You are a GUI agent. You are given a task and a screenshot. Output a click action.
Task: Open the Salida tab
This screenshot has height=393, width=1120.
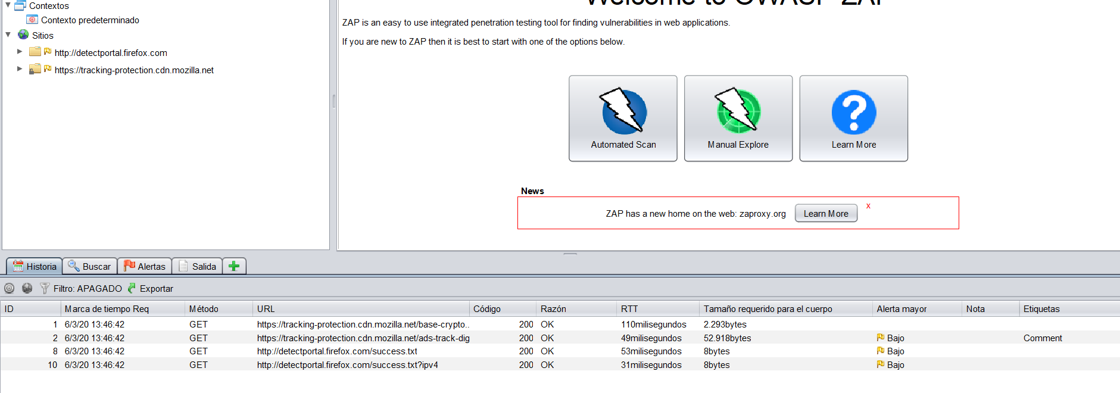click(x=197, y=266)
